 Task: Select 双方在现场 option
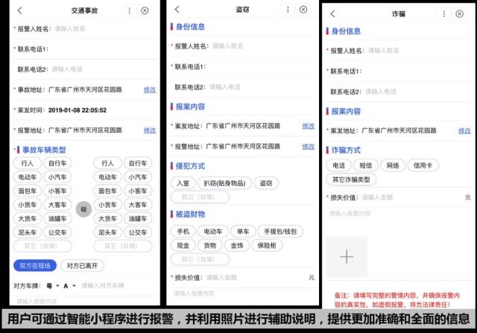click(x=35, y=265)
